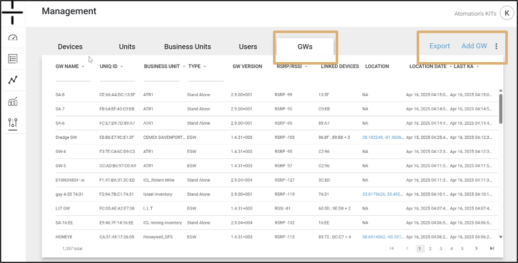Screen dimensions: 518x263
Task: Go to last page of the table
Action: [492, 248]
